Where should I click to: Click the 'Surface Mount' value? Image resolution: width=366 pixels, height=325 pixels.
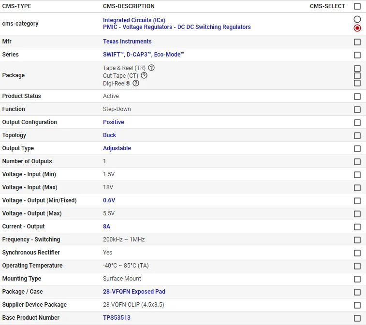pos(122,279)
